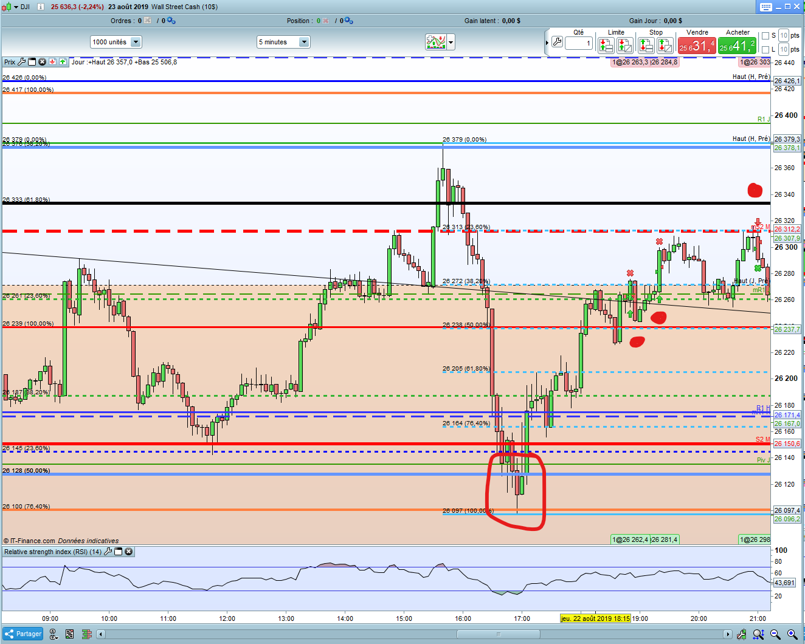Click the second Stop order icon
805x644 pixels.
(x=665, y=45)
